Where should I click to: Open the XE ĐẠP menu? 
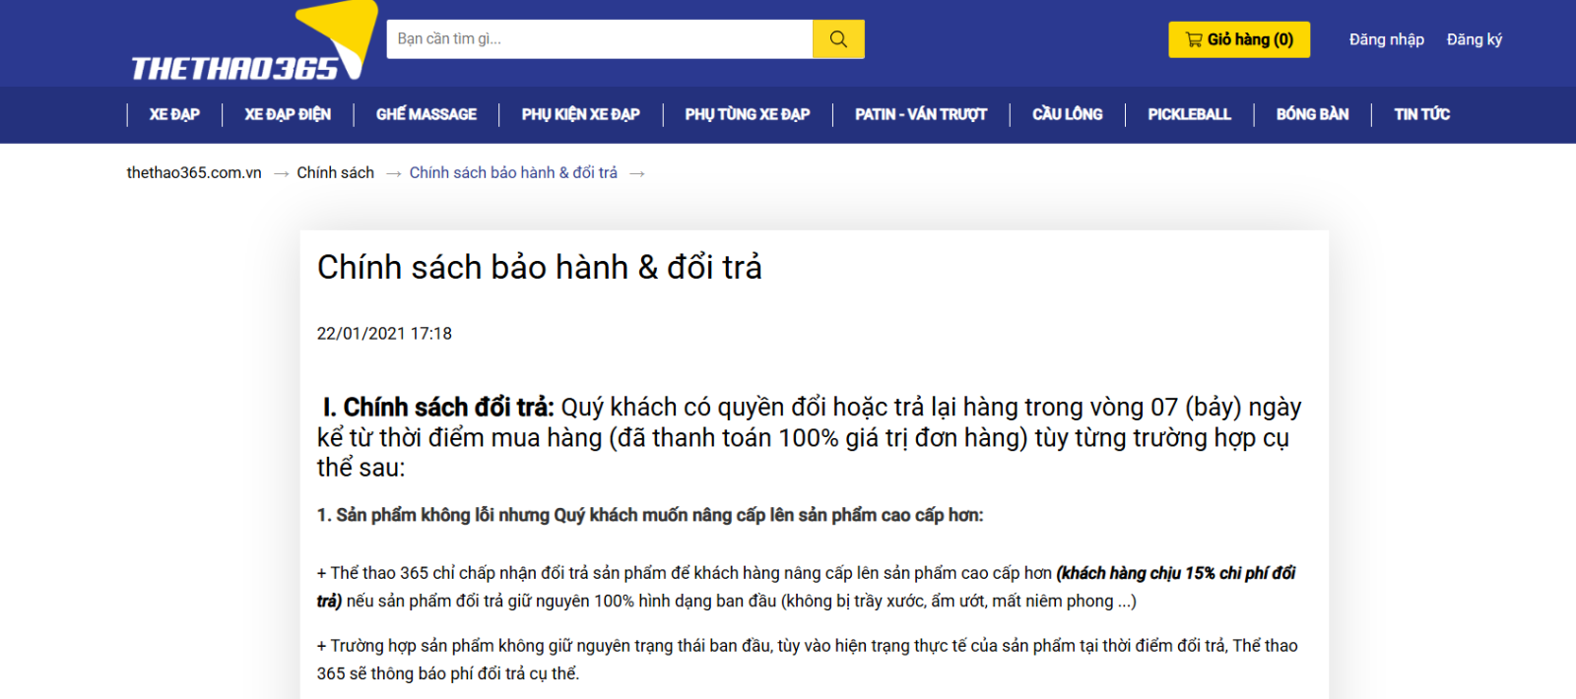click(174, 114)
